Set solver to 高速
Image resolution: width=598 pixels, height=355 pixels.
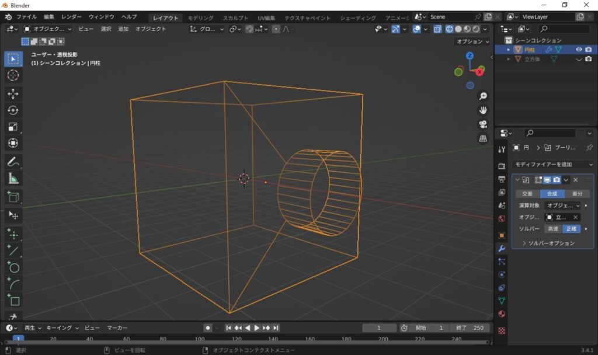tap(552, 229)
